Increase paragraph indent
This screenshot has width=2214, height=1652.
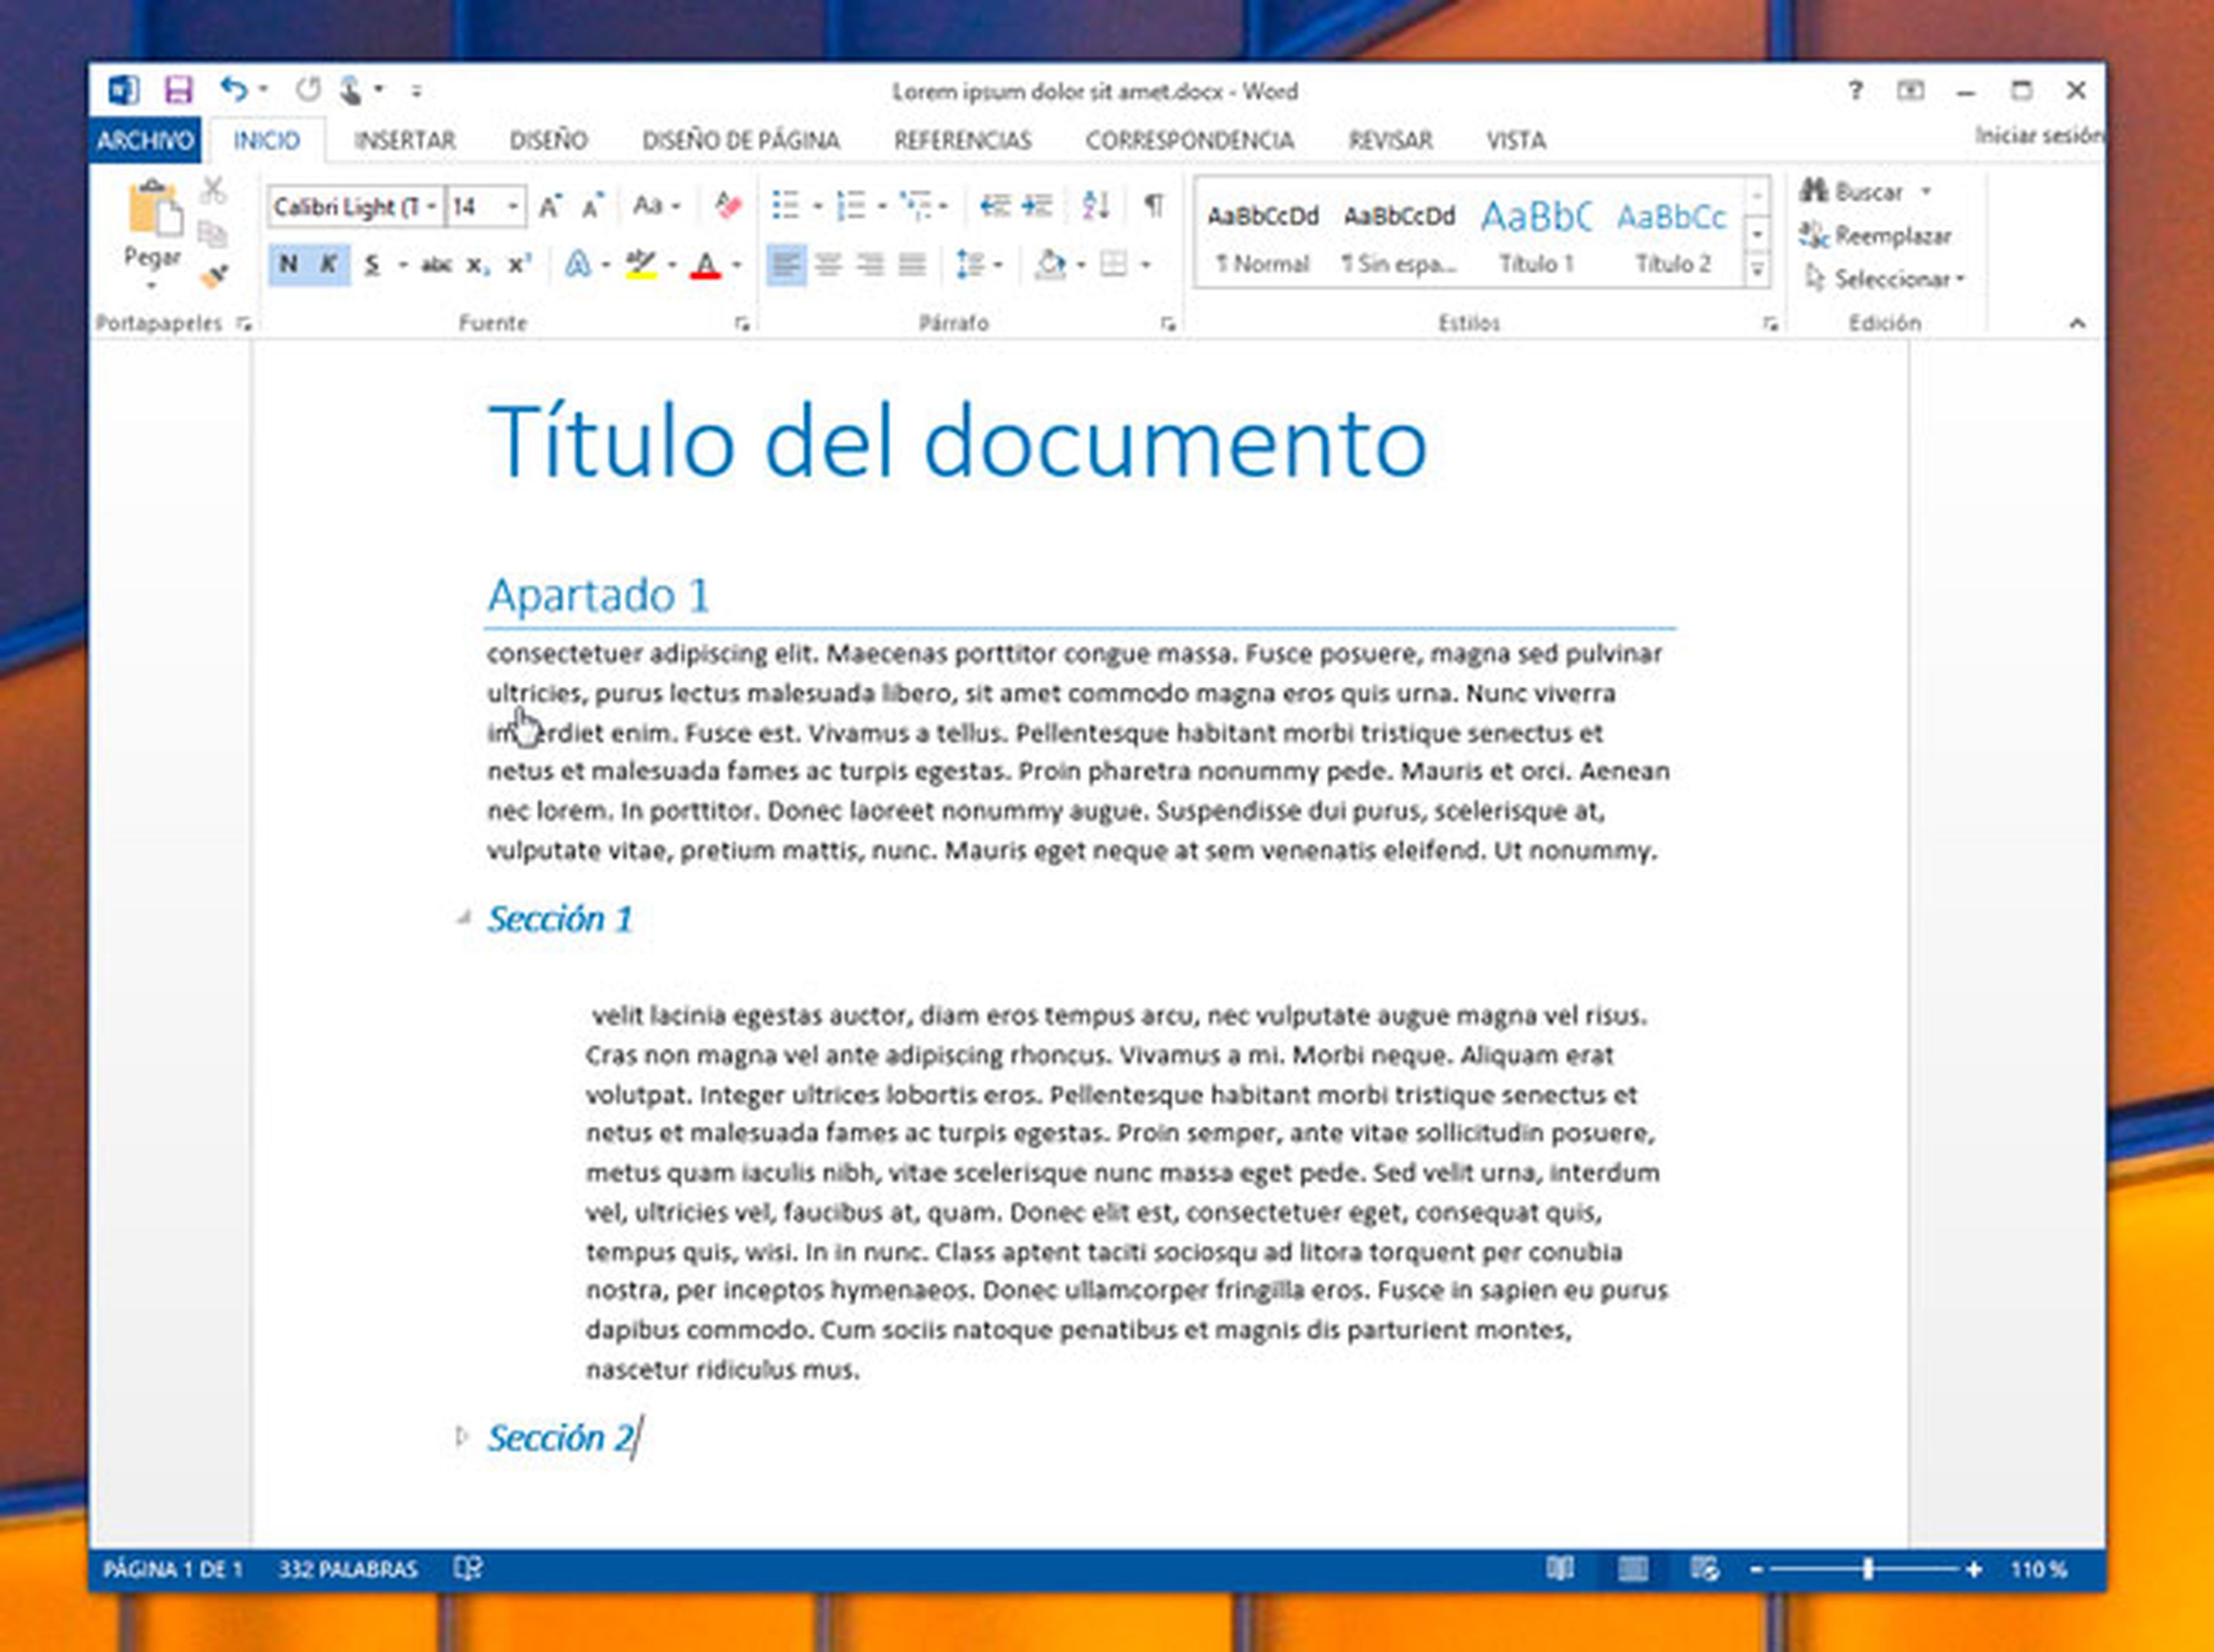tap(1037, 206)
